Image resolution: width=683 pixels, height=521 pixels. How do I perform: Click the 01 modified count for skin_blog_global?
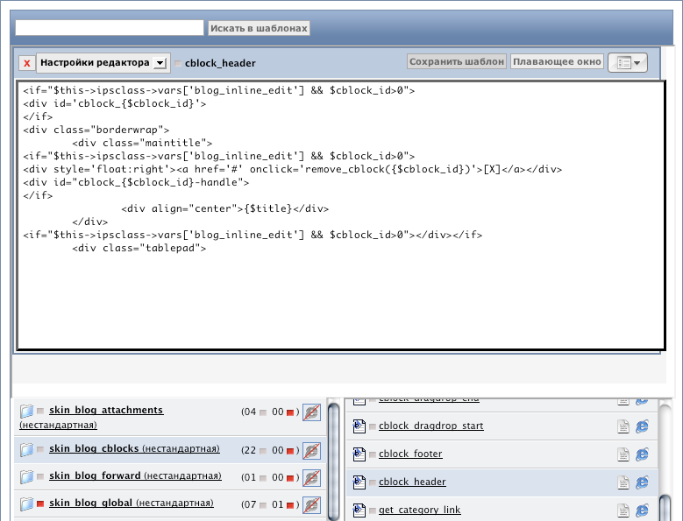pyautogui.click(x=278, y=504)
